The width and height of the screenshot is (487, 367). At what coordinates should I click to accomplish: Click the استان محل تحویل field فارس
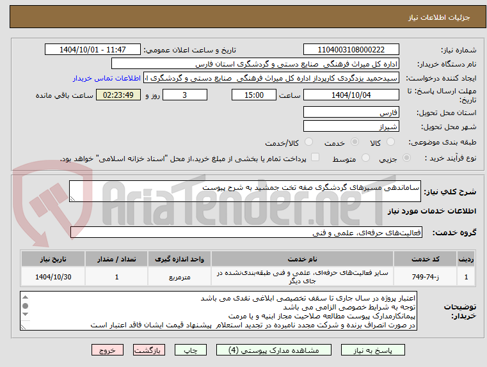click(351, 112)
